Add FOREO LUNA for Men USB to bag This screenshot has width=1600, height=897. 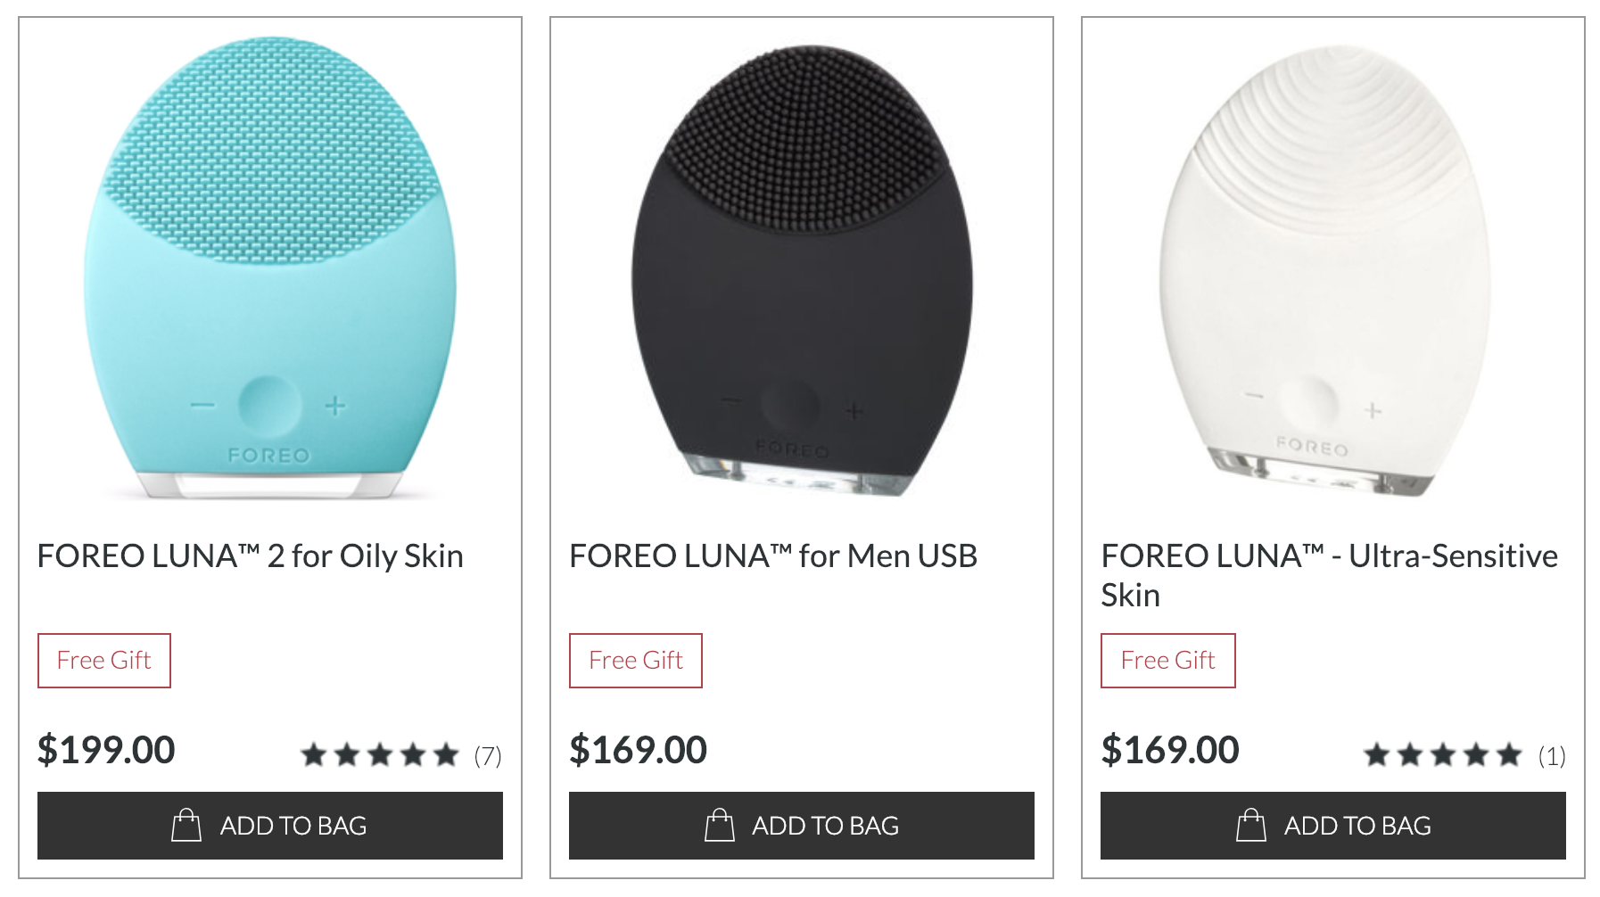click(x=802, y=826)
